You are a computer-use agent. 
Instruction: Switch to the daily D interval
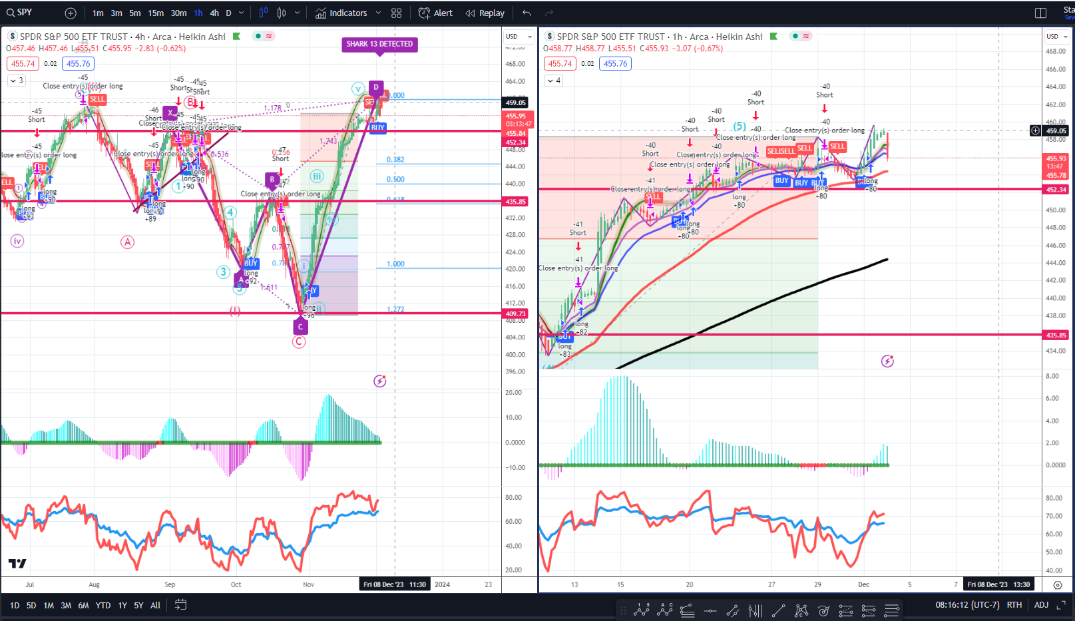point(228,13)
